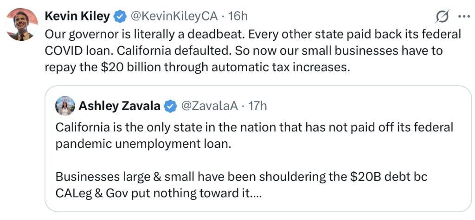This screenshot has height=220, width=475.
Task: Open the 16h timestamp of the post
Action: tap(238, 17)
